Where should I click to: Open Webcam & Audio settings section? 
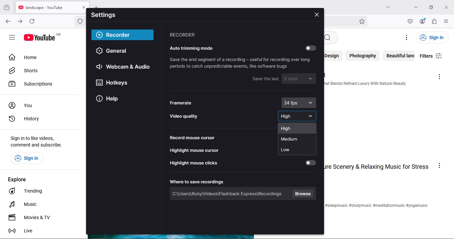[x=122, y=67]
